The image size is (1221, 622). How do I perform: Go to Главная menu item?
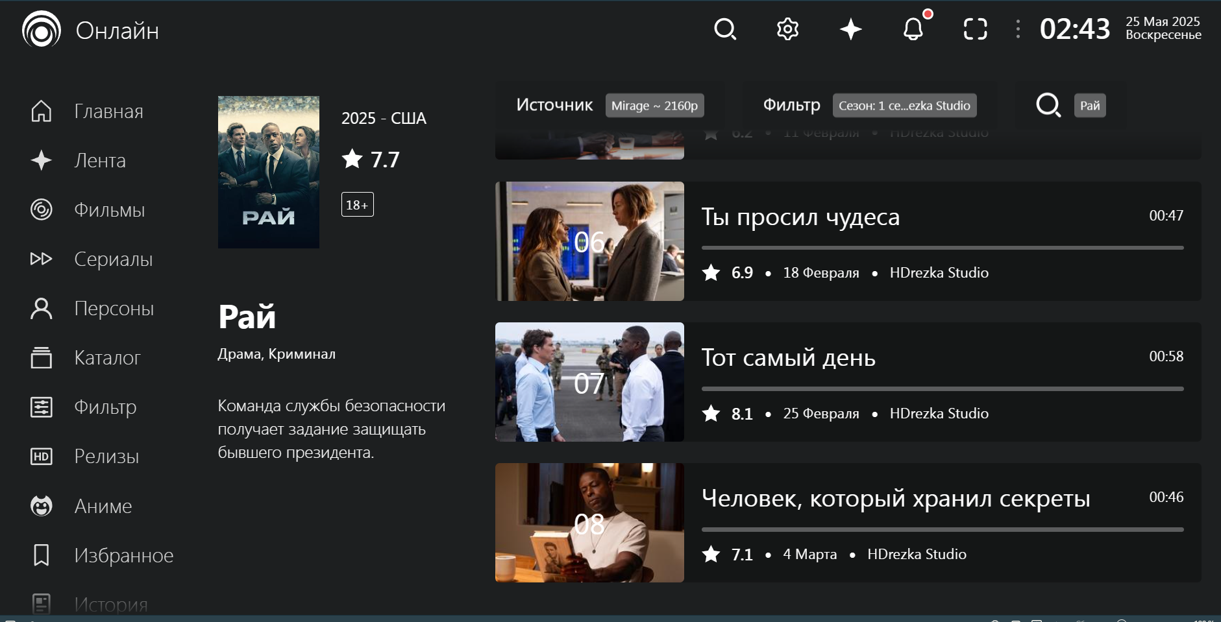coord(108,112)
